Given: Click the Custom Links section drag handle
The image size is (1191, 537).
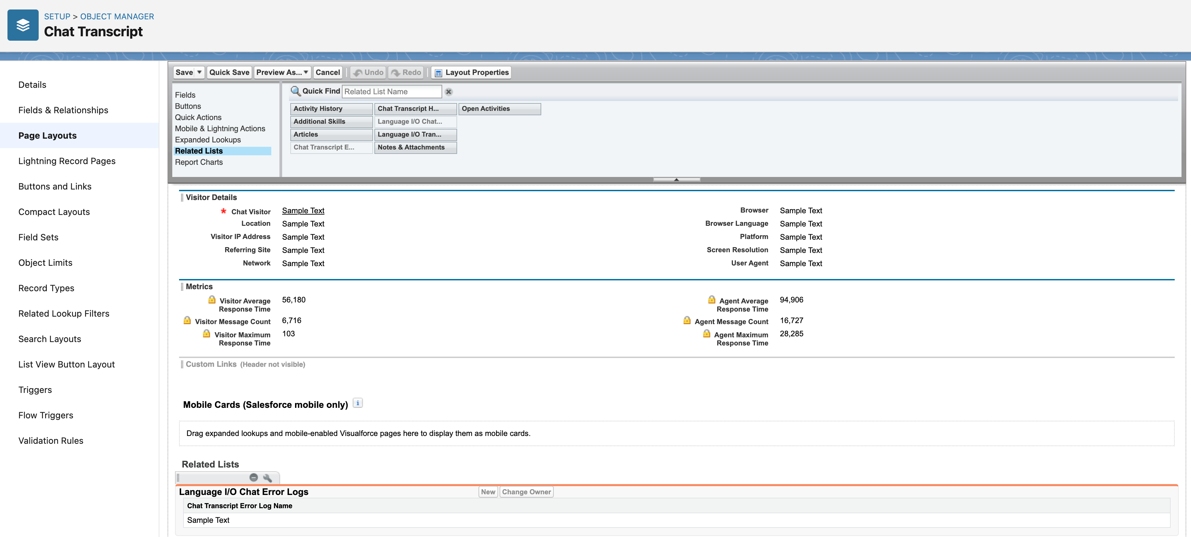Looking at the screenshot, I should coord(182,364).
